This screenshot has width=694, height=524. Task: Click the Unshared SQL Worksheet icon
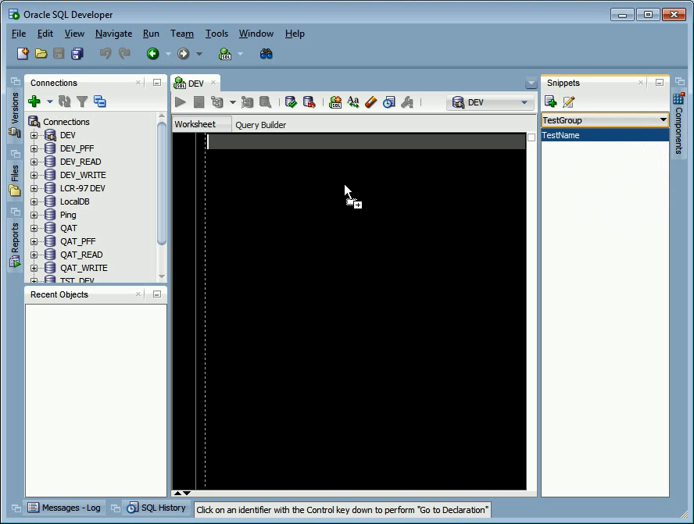(335, 102)
